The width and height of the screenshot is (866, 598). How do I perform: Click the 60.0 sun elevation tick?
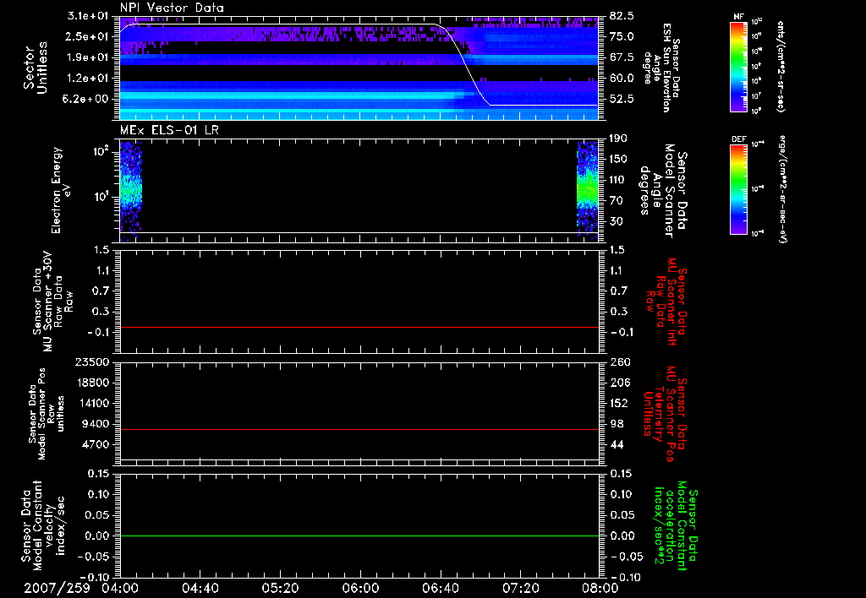pyautogui.click(x=622, y=79)
